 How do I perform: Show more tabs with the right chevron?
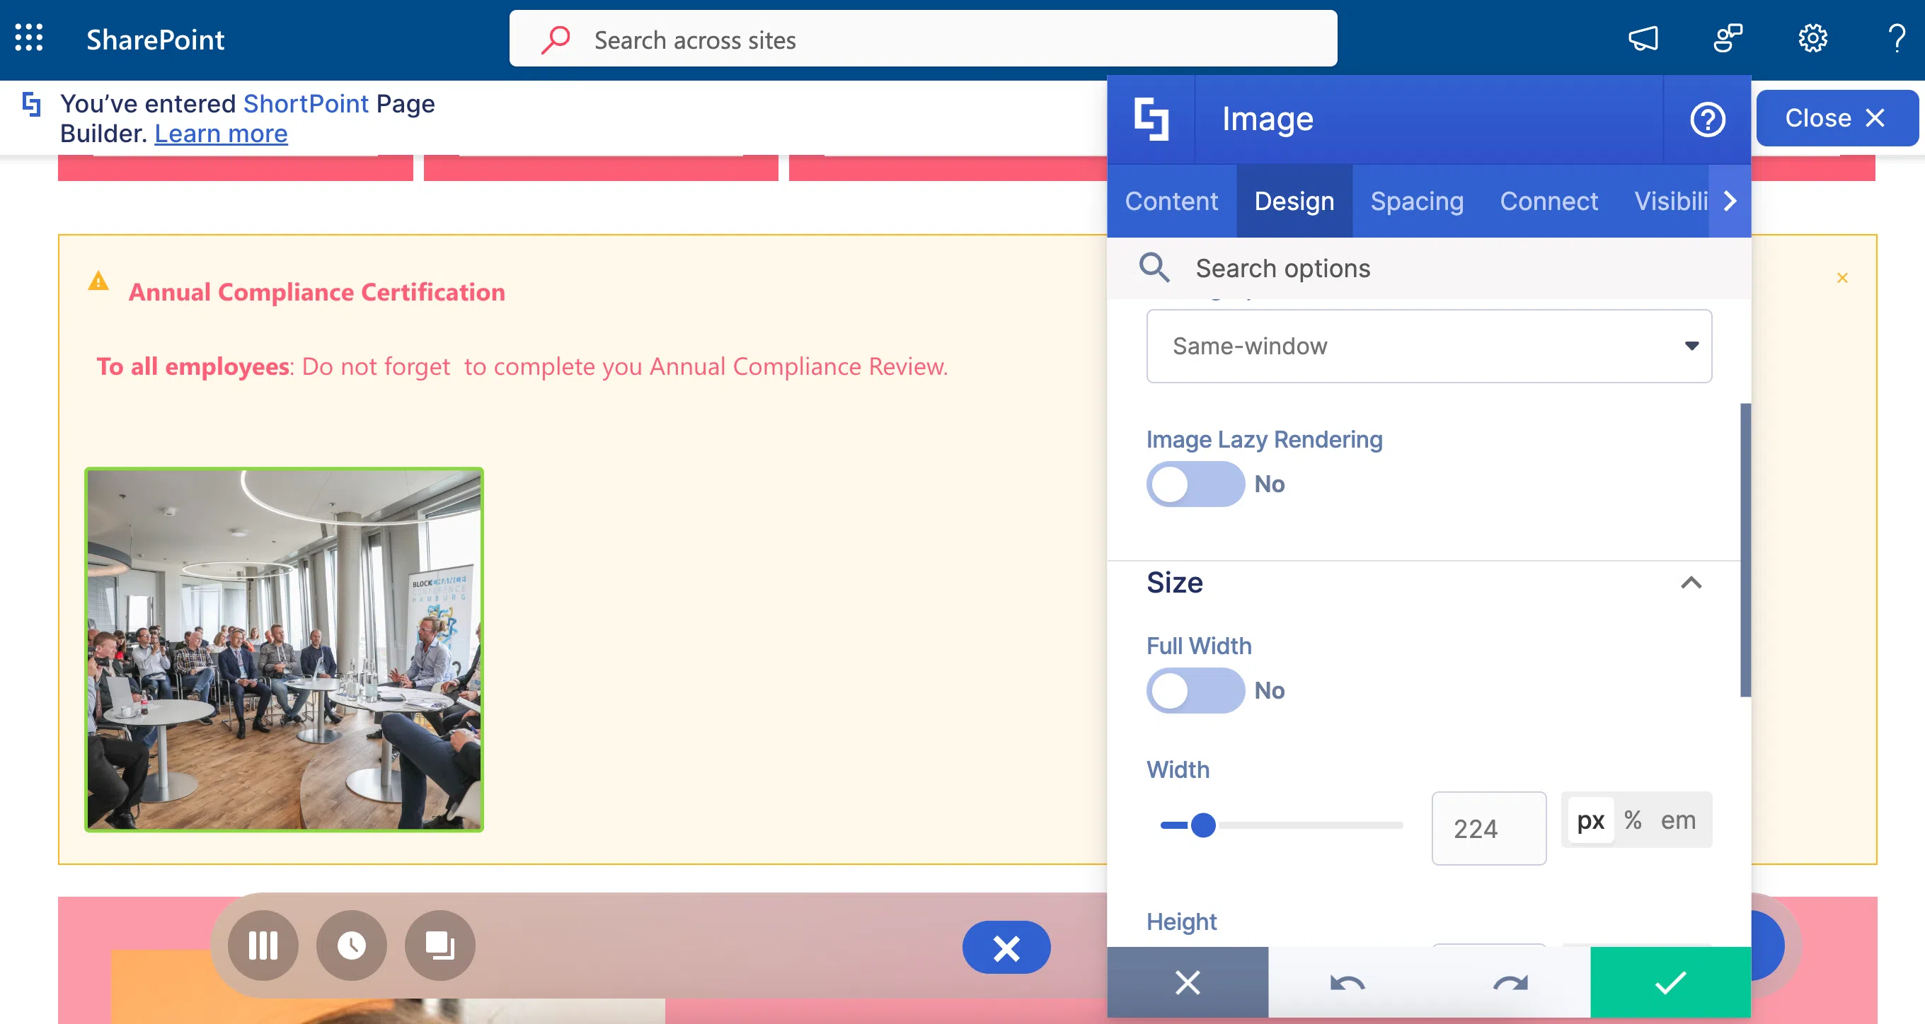point(1729,201)
